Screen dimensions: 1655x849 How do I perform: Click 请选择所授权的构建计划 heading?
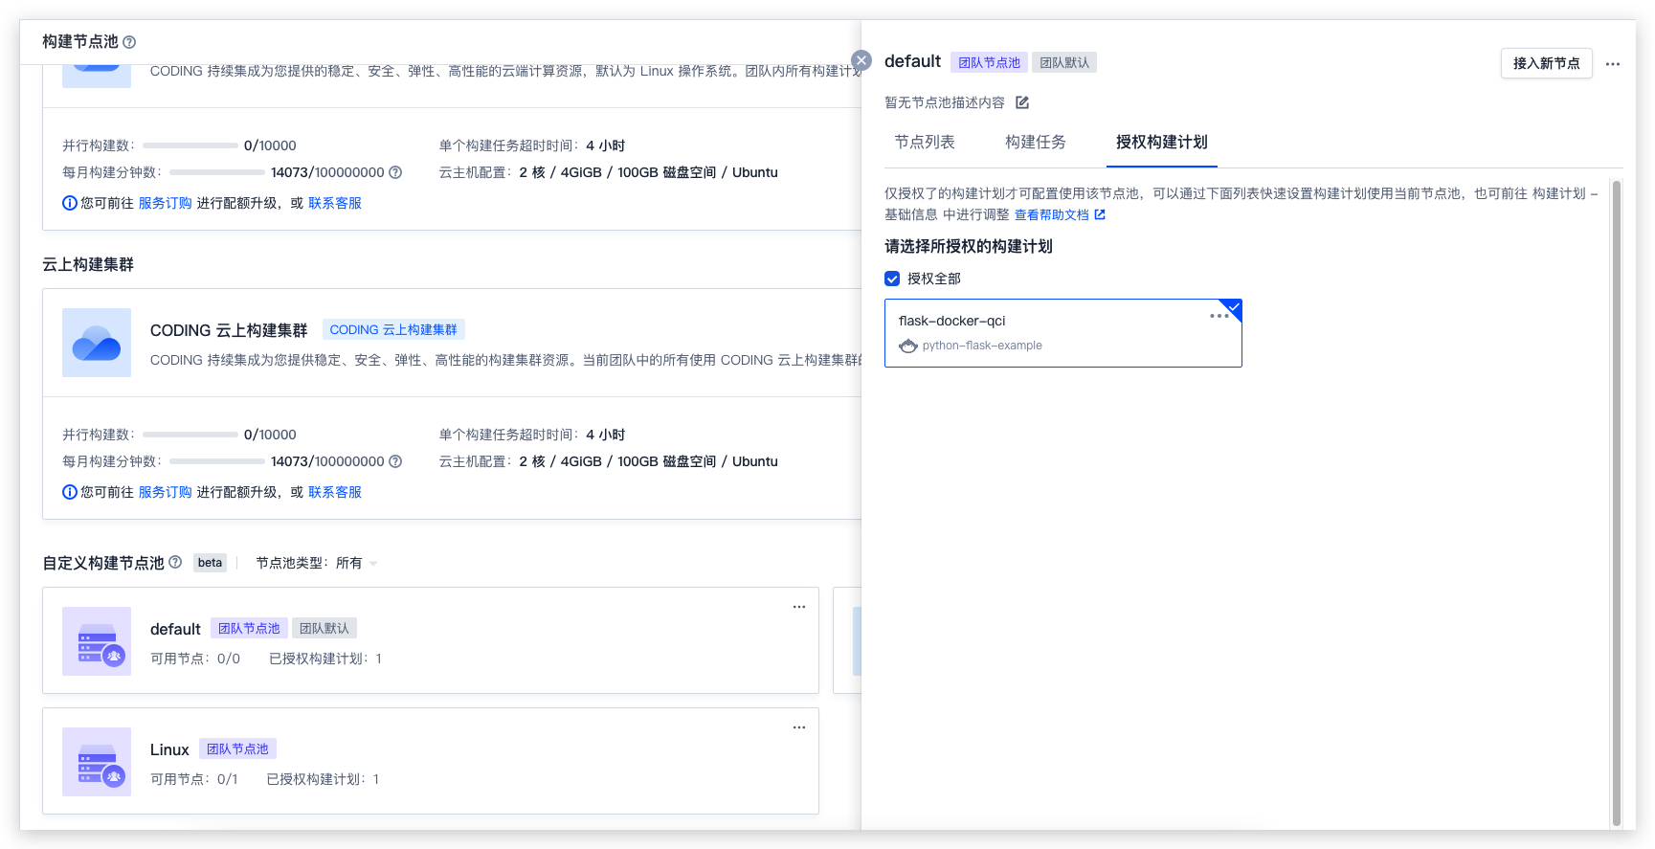pyautogui.click(x=969, y=246)
